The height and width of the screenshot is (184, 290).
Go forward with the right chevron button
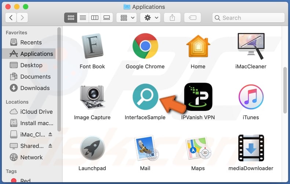(x=22, y=18)
